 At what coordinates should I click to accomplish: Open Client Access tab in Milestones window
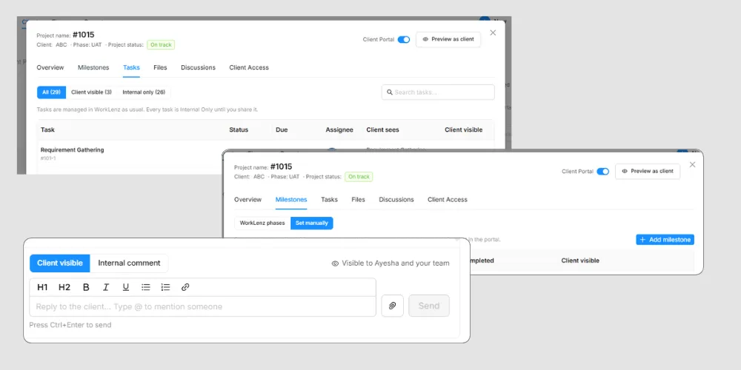448,200
